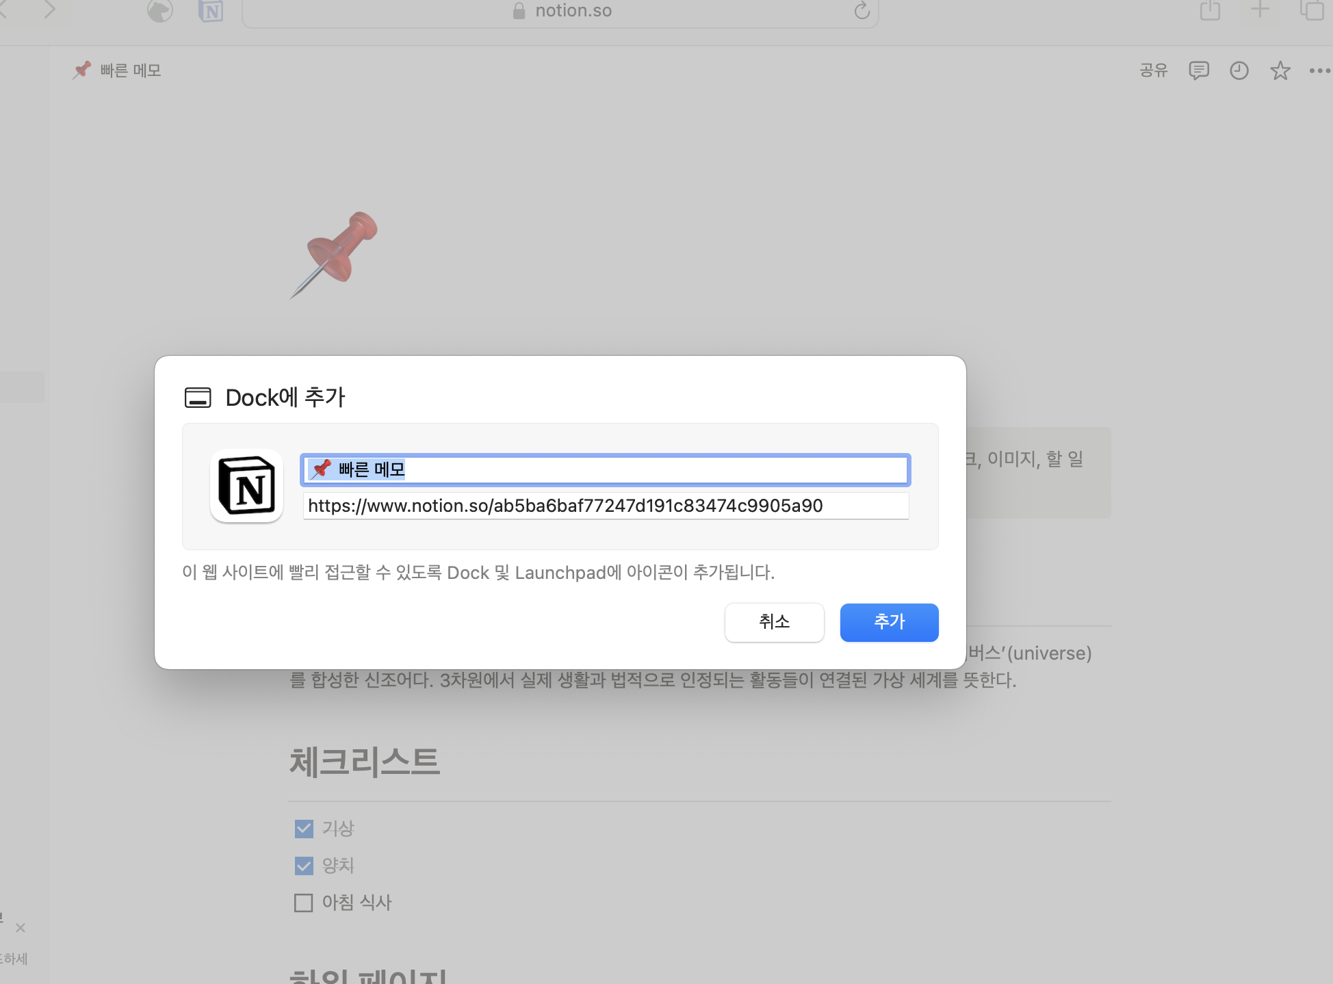Viewport: 1333px width, 984px height.
Task: Reload page using refresh icon
Action: 862,11
